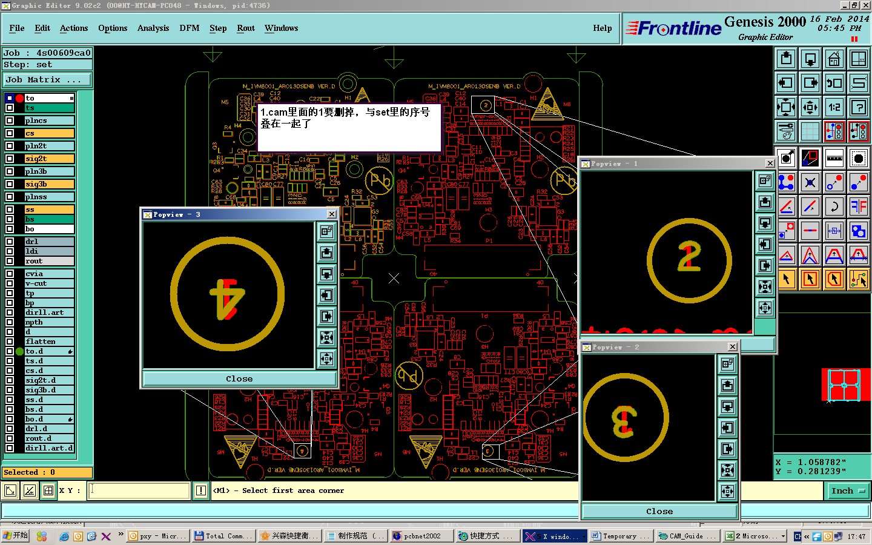Click the red color dot of layer to

point(19,98)
